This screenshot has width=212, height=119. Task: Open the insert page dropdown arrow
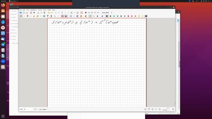[74, 13]
